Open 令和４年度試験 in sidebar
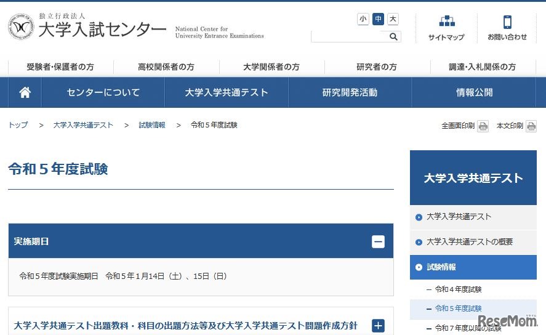This screenshot has width=546, height=335. point(458,289)
